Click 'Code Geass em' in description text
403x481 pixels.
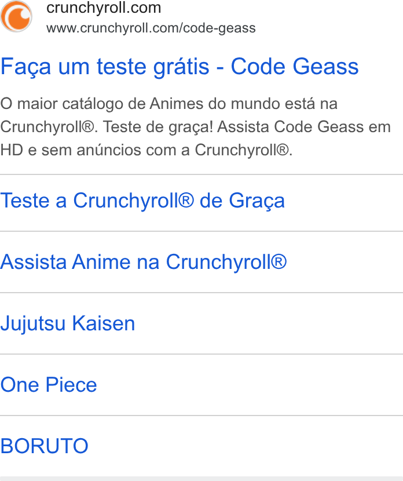click(332, 127)
